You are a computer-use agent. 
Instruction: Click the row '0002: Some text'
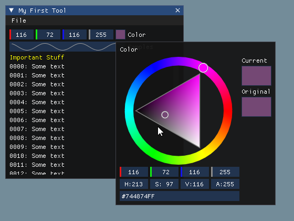(37, 84)
